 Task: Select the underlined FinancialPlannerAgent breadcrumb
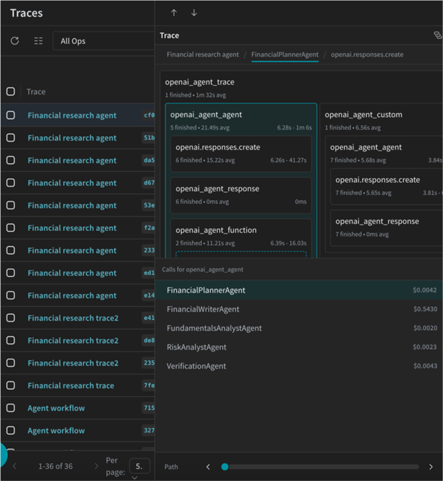(x=285, y=55)
